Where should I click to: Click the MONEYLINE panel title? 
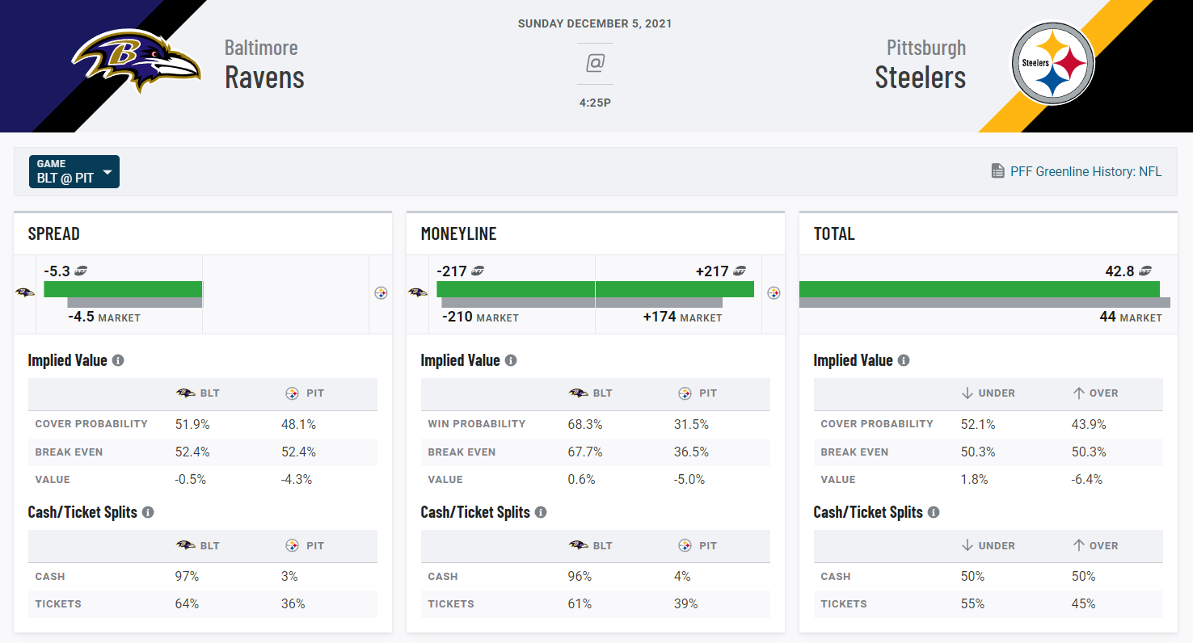pos(459,233)
